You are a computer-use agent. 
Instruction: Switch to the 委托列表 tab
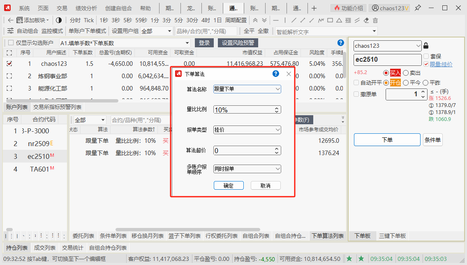click(x=83, y=236)
